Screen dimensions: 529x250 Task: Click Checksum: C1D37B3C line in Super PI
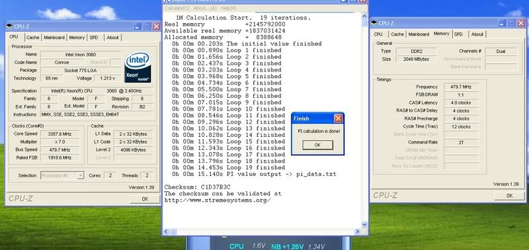pos(197,187)
